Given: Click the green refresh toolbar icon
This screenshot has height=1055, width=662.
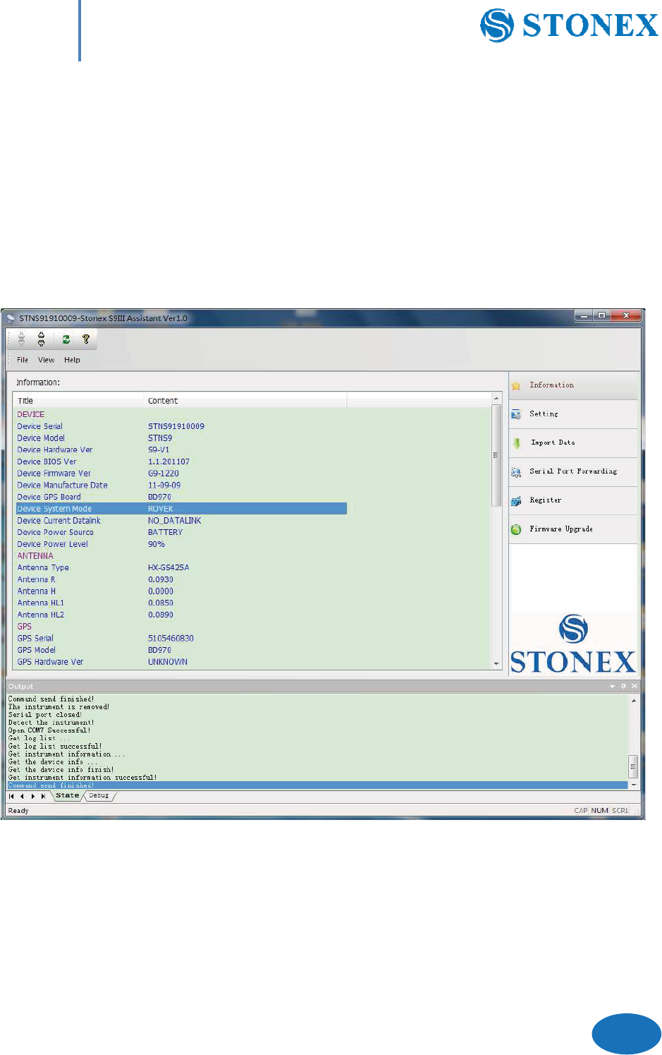Looking at the screenshot, I should coord(66,339).
